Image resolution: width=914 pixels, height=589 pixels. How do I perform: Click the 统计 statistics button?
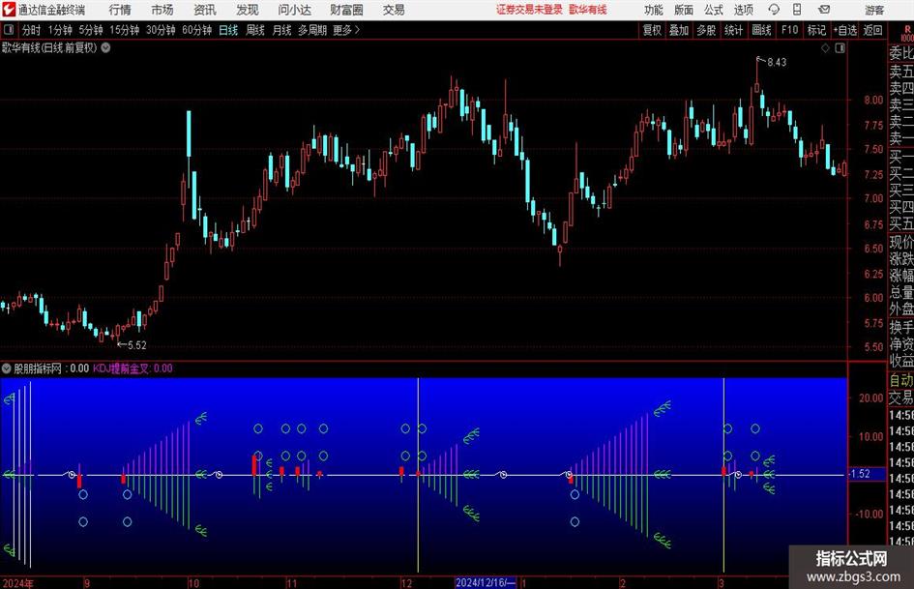[734, 30]
